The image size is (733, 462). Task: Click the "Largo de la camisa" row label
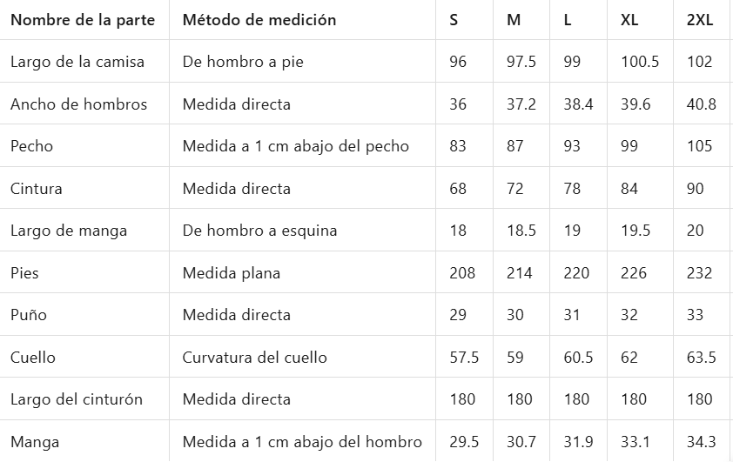click(x=77, y=62)
